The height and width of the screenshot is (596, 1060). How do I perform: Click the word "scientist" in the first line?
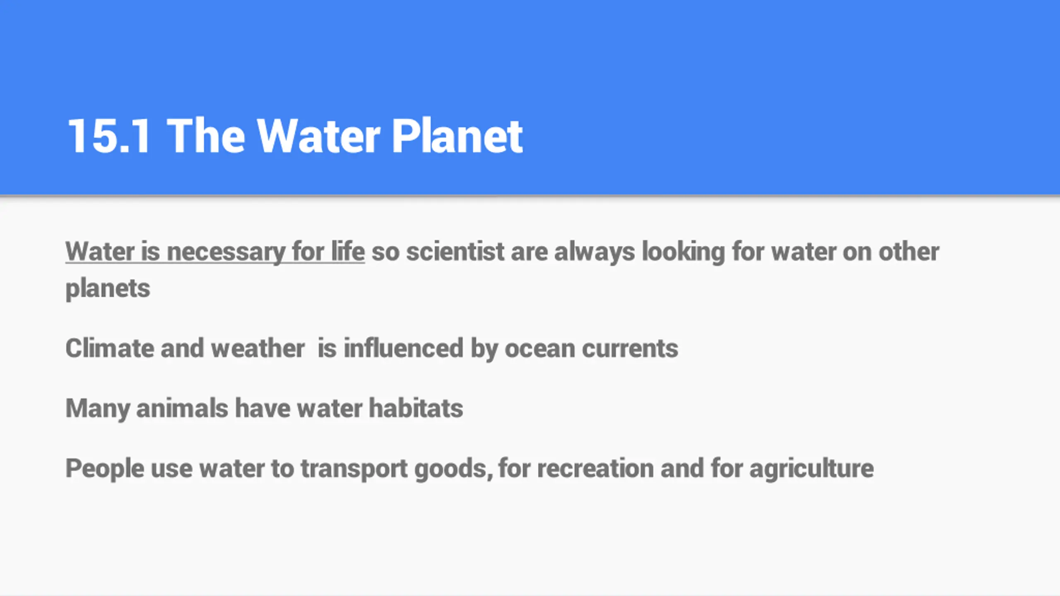click(x=455, y=252)
